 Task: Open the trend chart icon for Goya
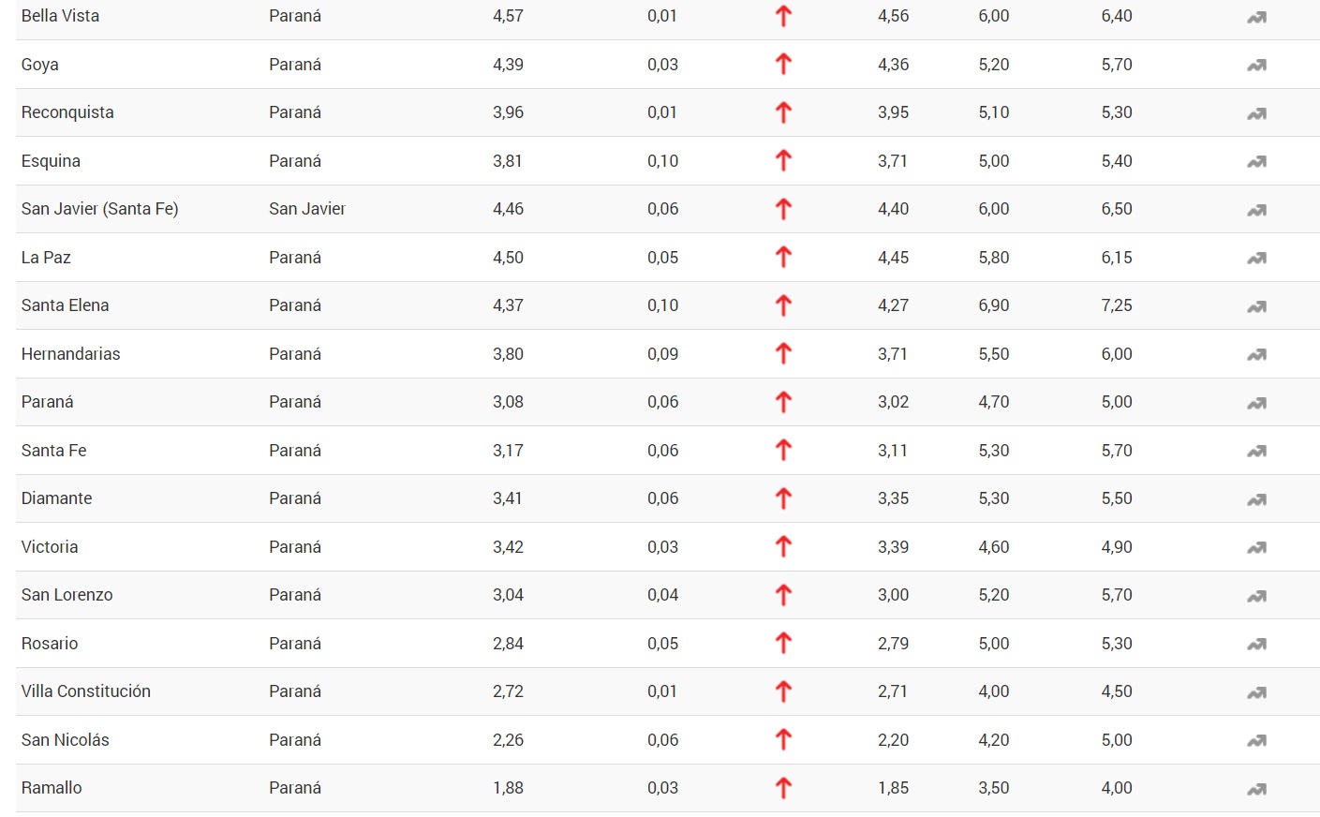1256,65
